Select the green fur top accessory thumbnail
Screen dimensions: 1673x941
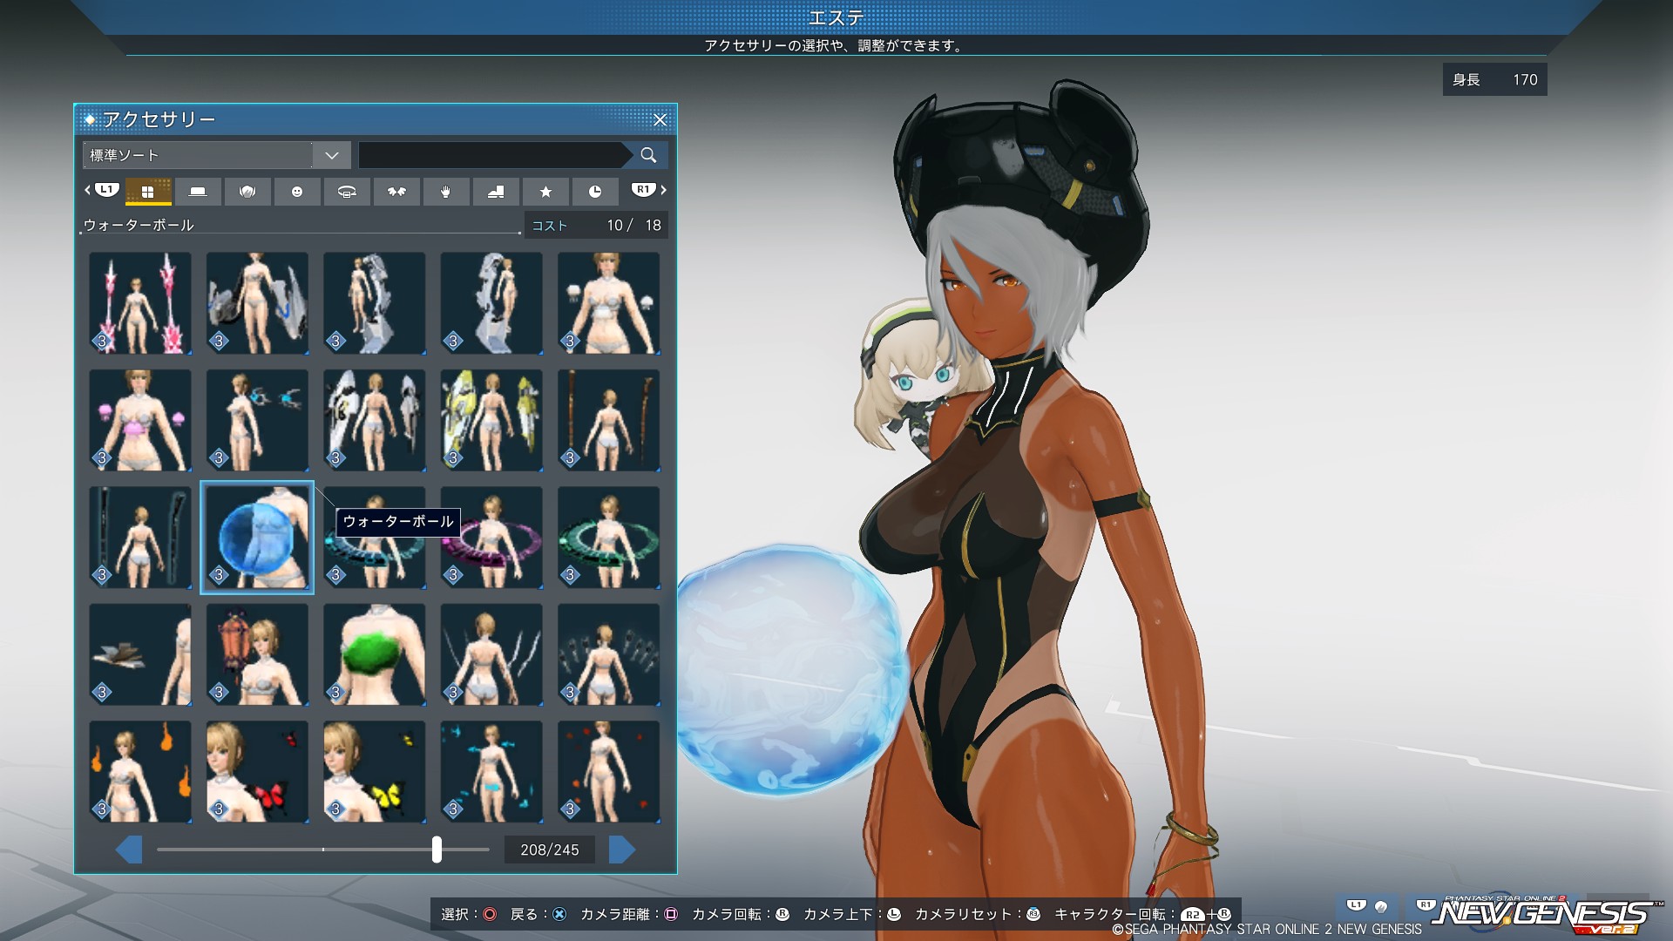[375, 654]
